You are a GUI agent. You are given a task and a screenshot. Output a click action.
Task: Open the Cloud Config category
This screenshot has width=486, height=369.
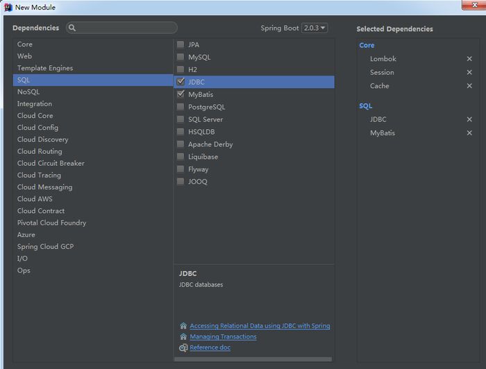point(37,128)
